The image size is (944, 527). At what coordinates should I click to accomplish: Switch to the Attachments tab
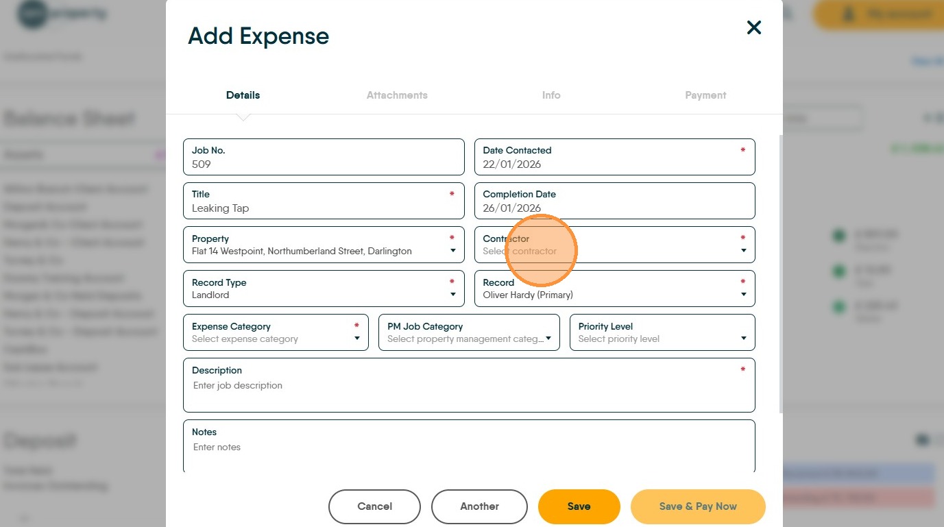point(397,95)
